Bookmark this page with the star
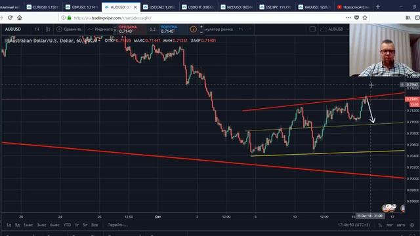420x236 pixels. tap(365, 18)
